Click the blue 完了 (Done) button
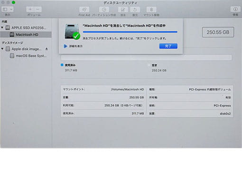This screenshot has width=242, height=188. point(168,46)
